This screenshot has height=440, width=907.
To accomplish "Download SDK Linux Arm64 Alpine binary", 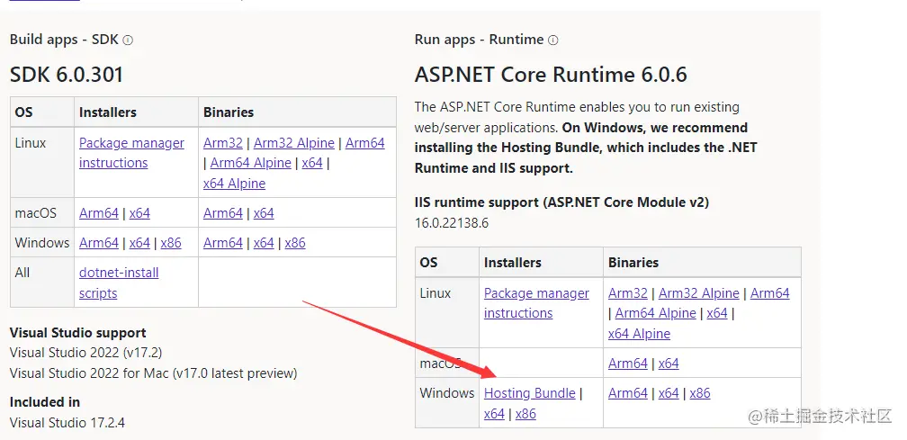I will [x=250, y=163].
